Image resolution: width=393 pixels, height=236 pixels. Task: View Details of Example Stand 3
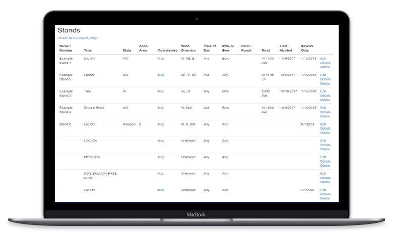tap(325, 95)
